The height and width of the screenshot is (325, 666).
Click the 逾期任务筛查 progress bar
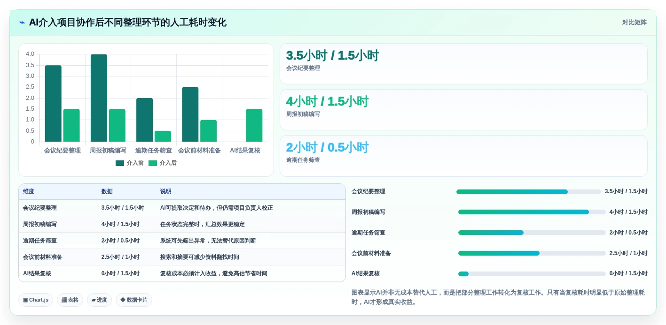tap(532, 233)
